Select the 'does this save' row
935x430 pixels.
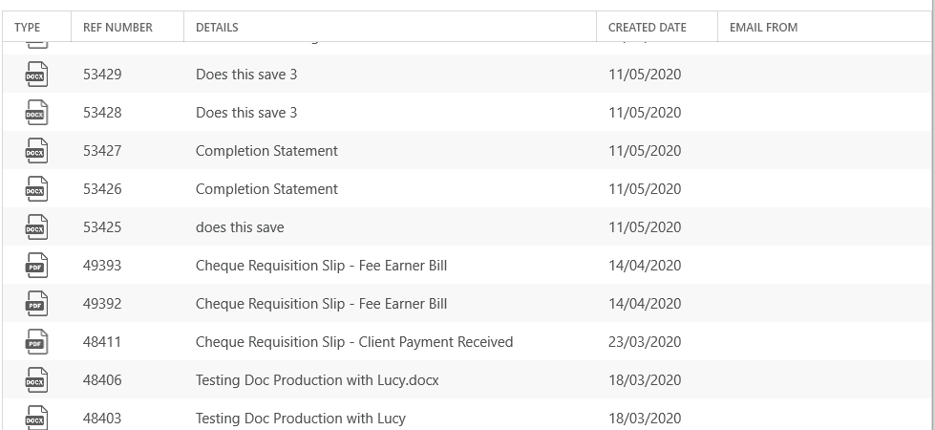coord(468,226)
